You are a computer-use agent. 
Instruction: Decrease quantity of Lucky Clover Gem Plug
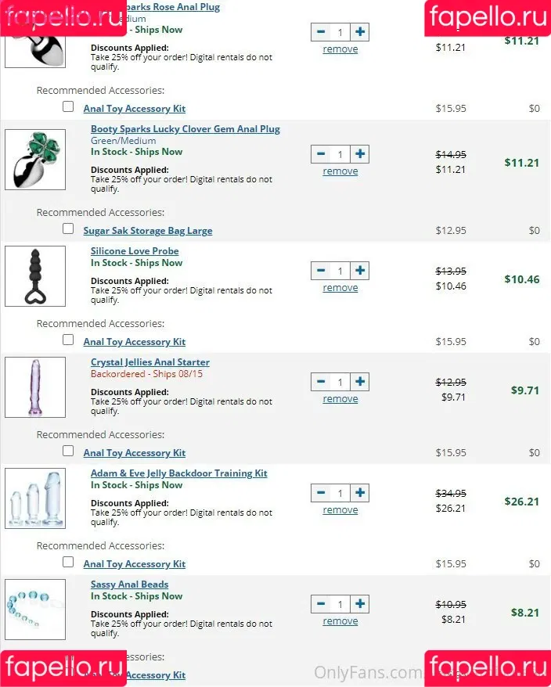click(x=321, y=154)
